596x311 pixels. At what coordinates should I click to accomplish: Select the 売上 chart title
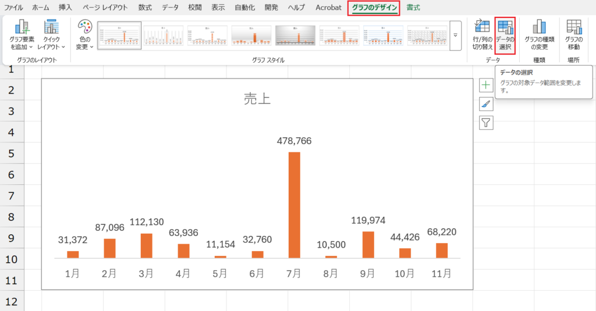[x=257, y=99]
